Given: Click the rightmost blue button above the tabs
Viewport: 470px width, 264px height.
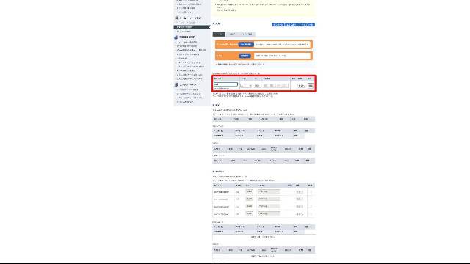Looking at the screenshot, I should pyautogui.click(x=308, y=25).
